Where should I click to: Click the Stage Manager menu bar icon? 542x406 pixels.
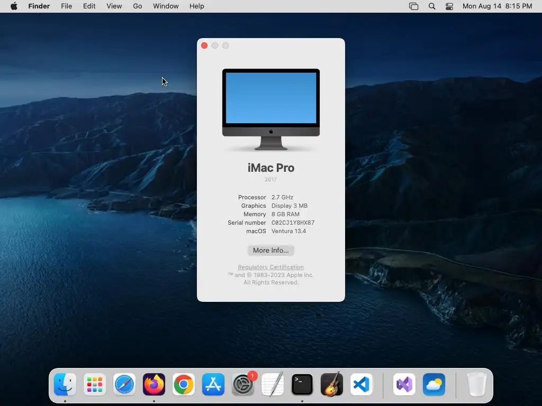click(414, 6)
